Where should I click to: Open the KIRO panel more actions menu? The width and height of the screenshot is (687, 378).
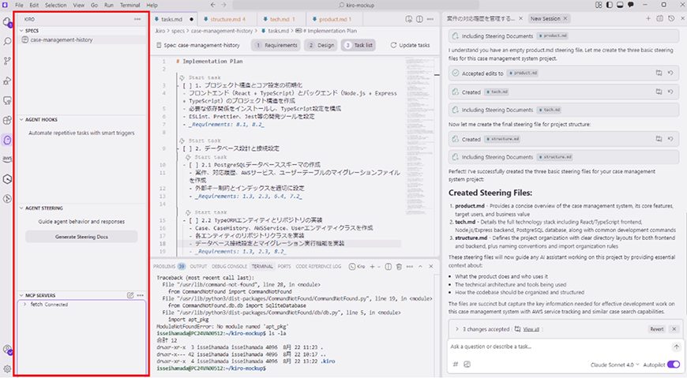pos(137,19)
